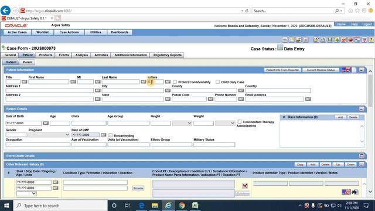Click the yellow question mark help icon
This screenshot has width=375, height=211.
pyautogui.click(x=371, y=40)
